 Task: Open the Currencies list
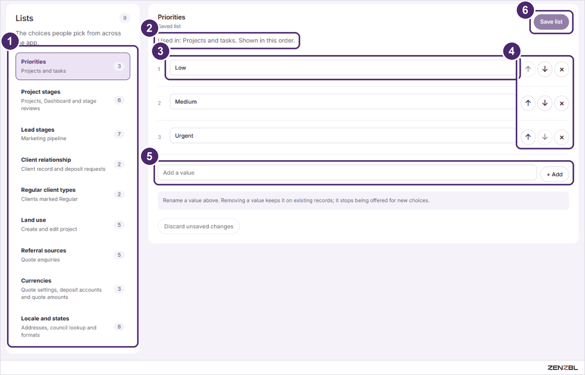click(73, 288)
